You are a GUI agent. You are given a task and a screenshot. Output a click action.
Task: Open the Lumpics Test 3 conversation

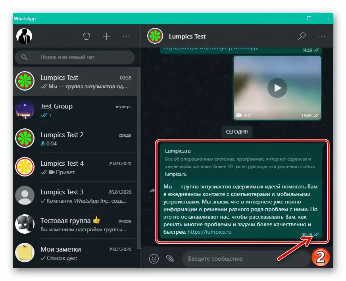pos(75,196)
